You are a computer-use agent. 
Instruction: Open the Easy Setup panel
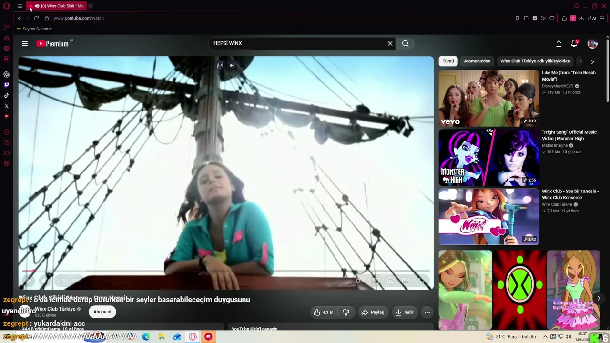[602, 18]
